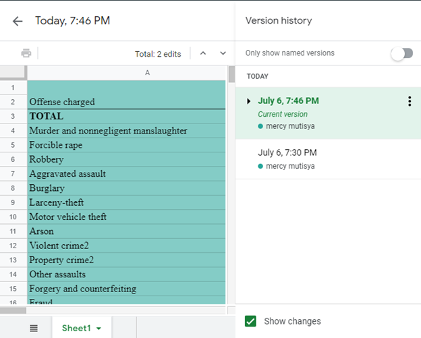The height and width of the screenshot is (338, 421).
Task: Select row 9 header
Action: 13,202
